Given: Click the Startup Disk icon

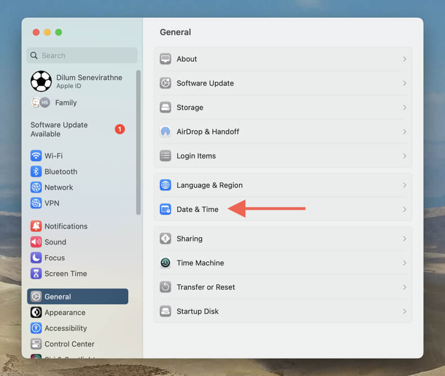Looking at the screenshot, I should click(x=165, y=311).
